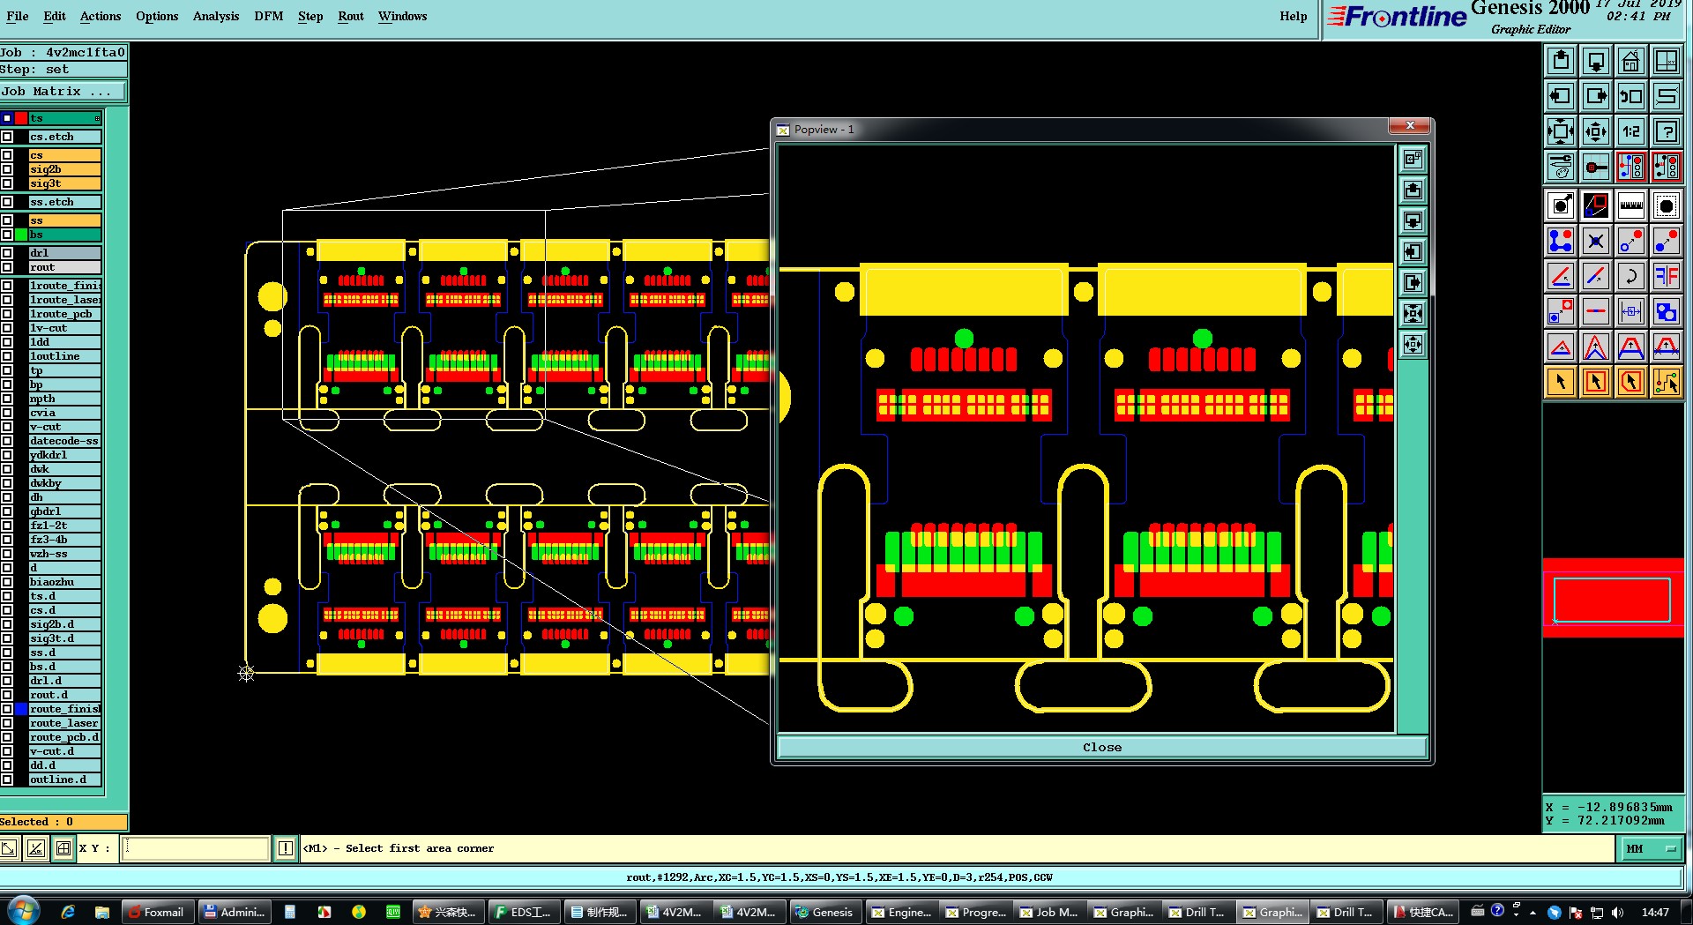Expand the ts layer options marker
The image size is (1693, 925).
pyautogui.click(x=97, y=118)
